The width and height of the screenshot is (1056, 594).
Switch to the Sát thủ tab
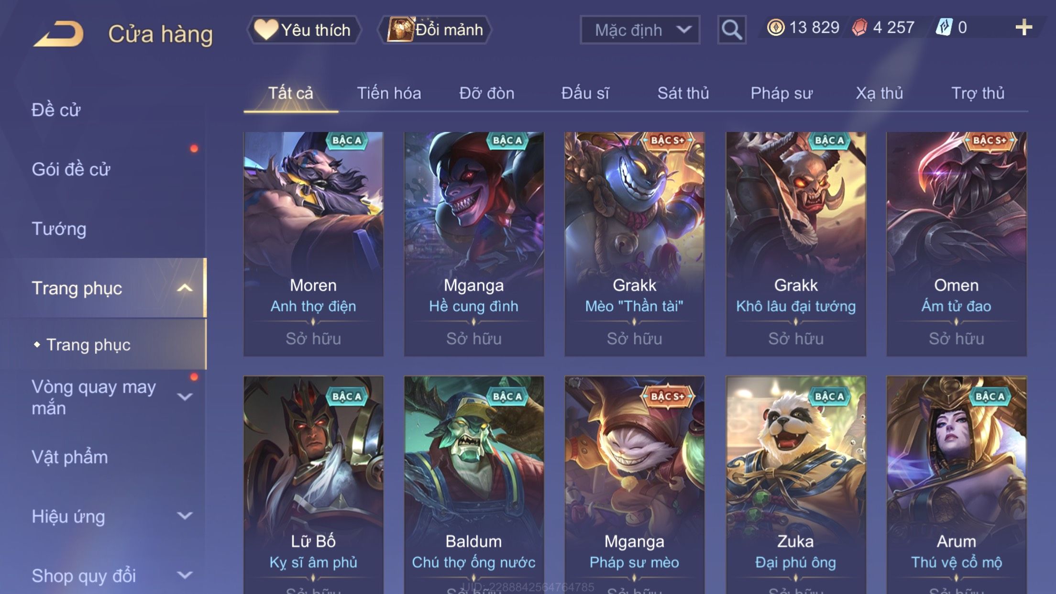(683, 93)
